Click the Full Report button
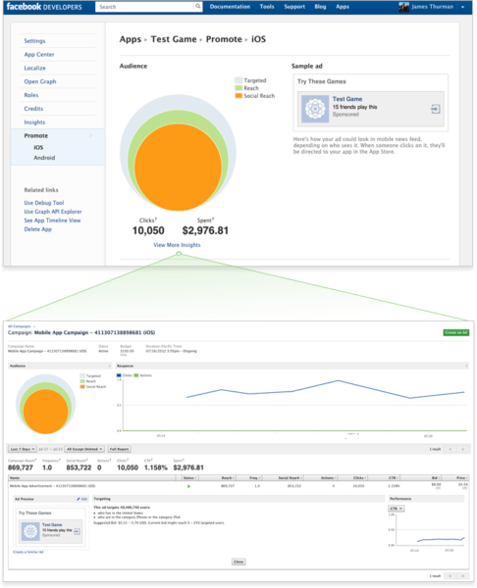The width and height of the screenshot is (477, 588). click(120, 449)
